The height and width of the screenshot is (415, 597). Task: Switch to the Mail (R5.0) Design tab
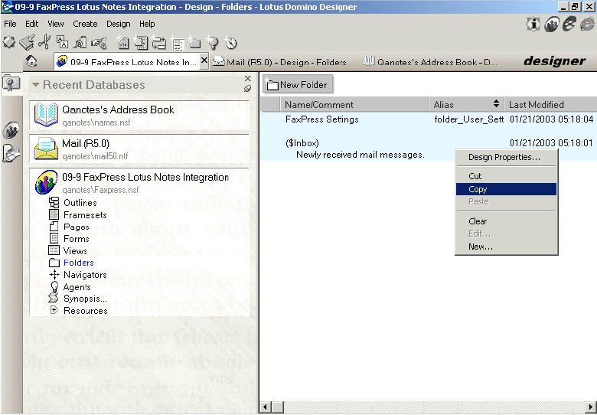(x=280, y=62)
